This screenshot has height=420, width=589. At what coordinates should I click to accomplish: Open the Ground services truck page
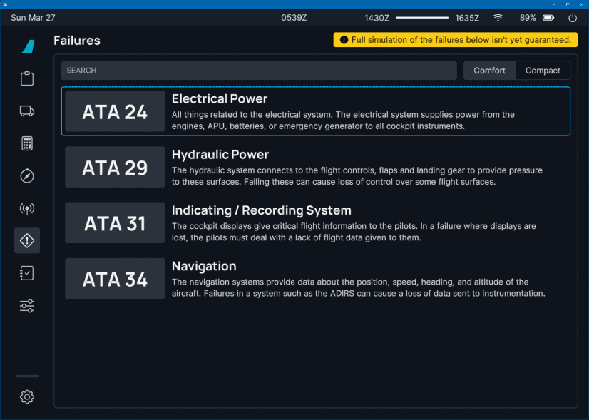tap(27, 111)
